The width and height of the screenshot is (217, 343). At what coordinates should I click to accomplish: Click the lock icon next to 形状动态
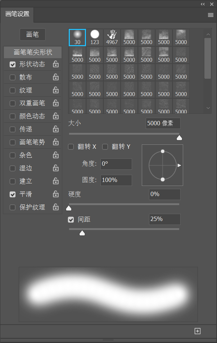point(56,64)
